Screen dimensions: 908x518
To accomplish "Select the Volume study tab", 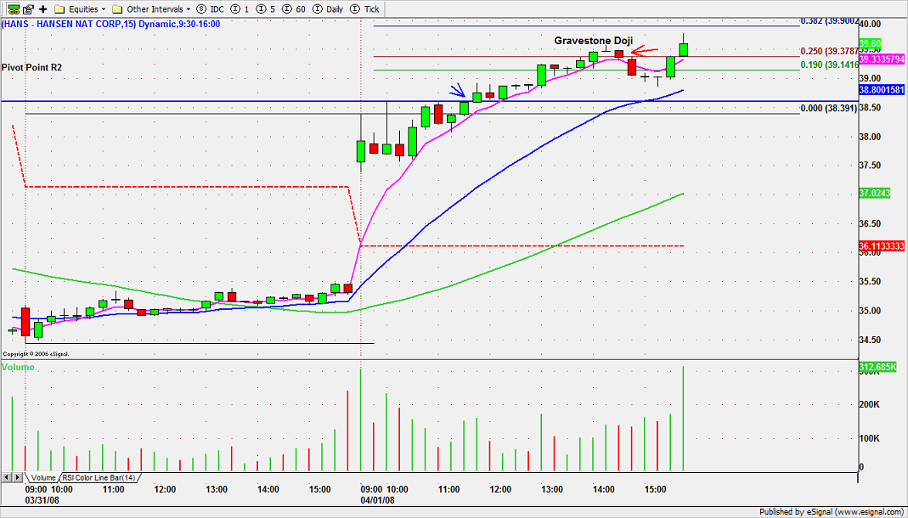I will (42, 478).
